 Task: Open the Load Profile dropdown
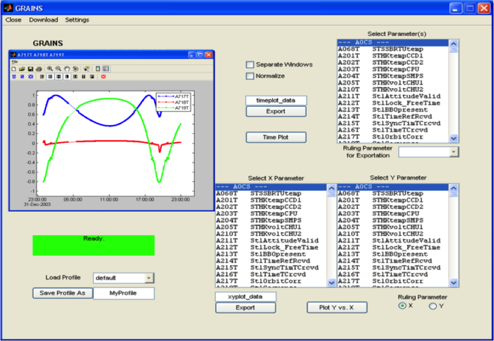pos(149,278)
